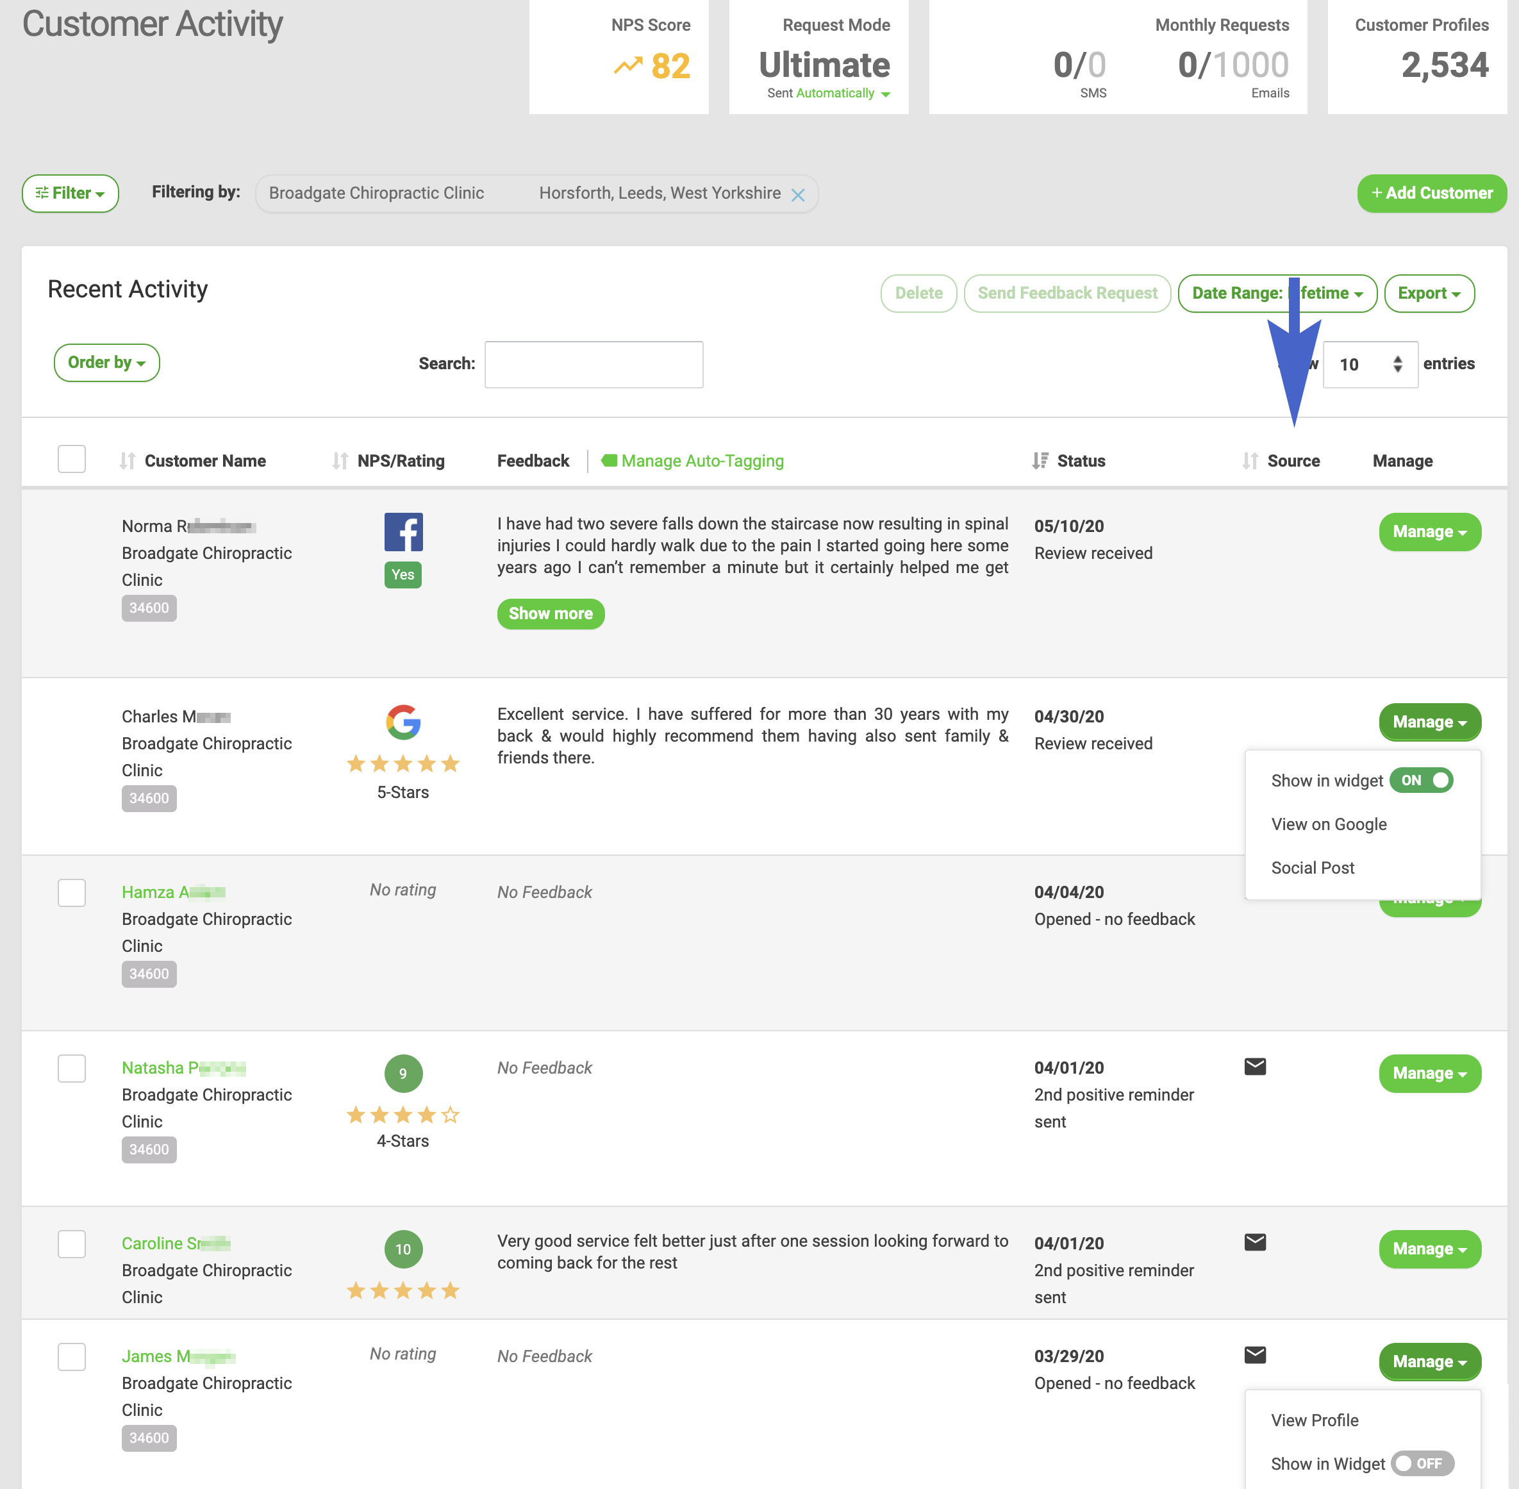Click Show more on Norma's feedback
The width and height of the screenshot is (1519, 1489).
(x=551, y=614)
